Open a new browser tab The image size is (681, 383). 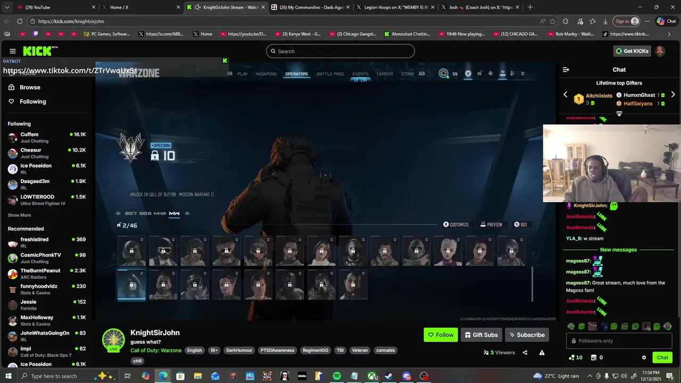click(x=530, y=7)
